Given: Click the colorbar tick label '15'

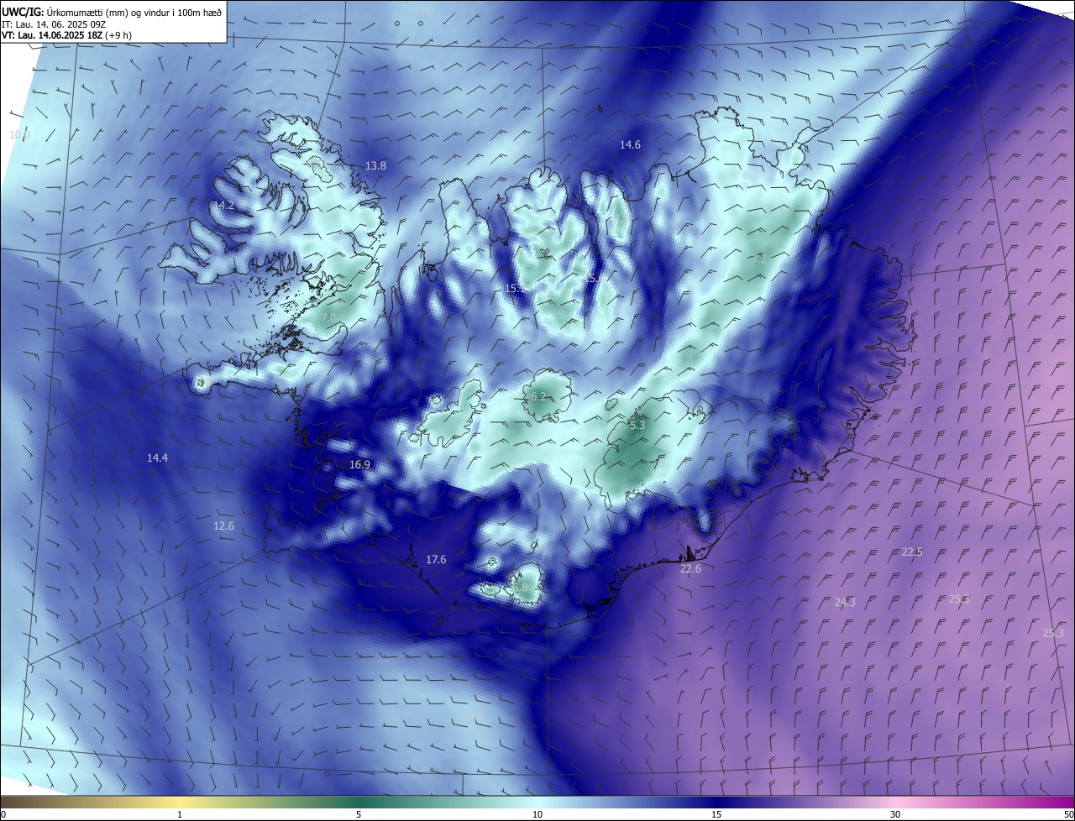Looking at the screenshot, I should (x=716, y=815).
